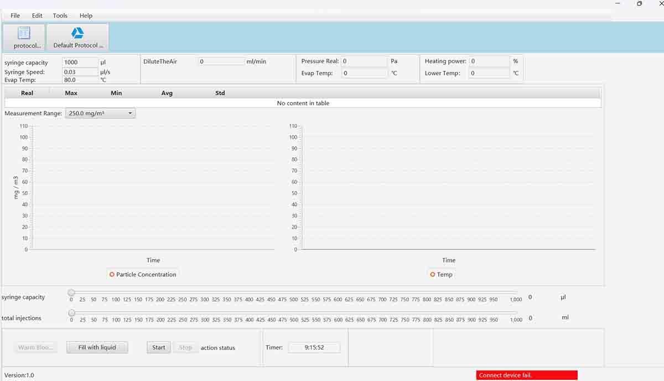Click the syringe capacity input field
The width and height of the screenshot is (664, 381).
pos(80,63)
